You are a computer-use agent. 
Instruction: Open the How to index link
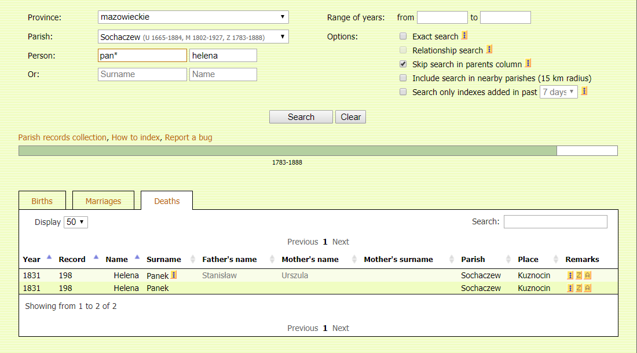[136, 137]
